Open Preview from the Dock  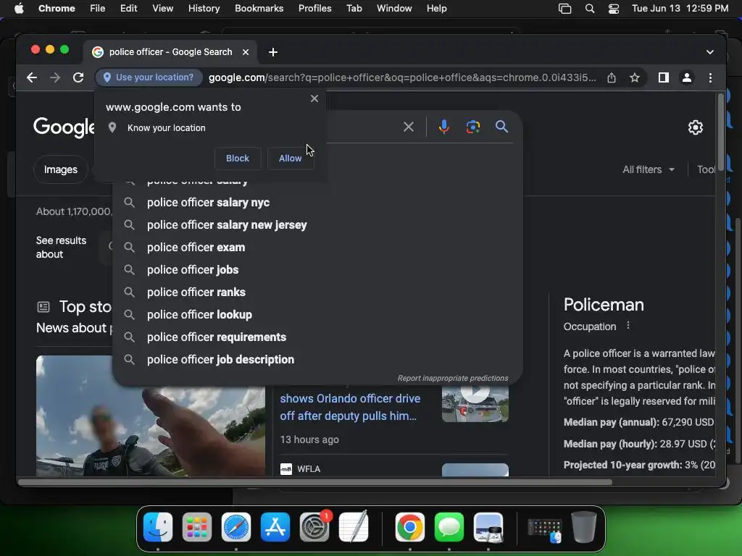tap(488, 527)
